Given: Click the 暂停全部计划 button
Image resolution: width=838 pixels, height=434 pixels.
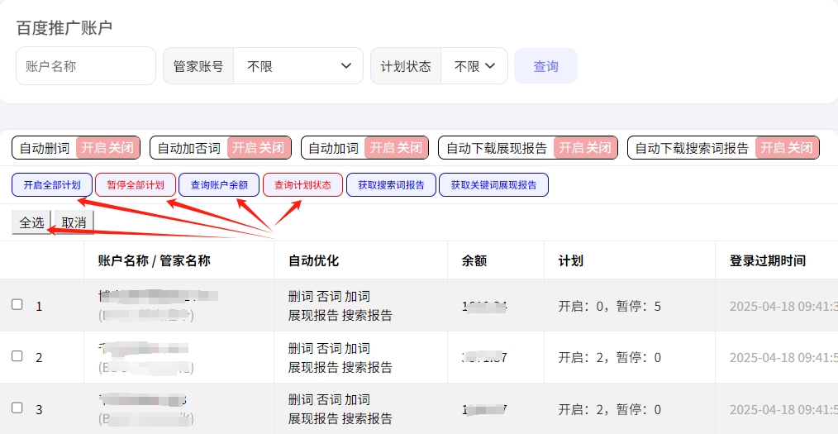Looking at the screenshot, I should [x=136, y=185].
